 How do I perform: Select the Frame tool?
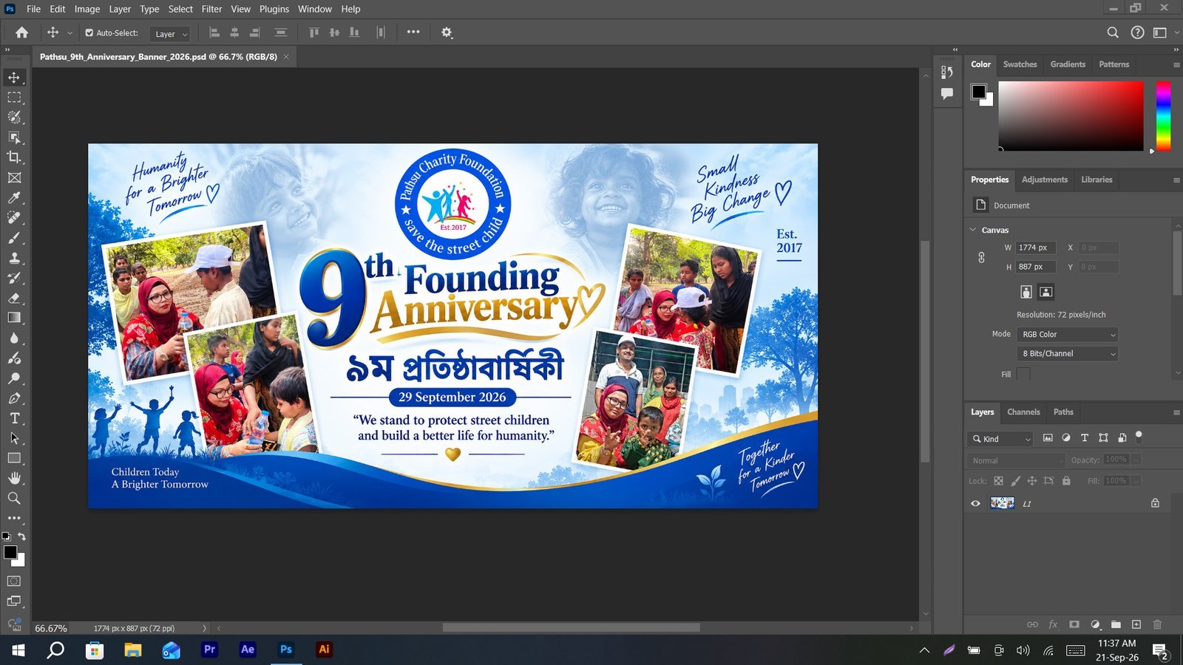tap(14, 178)
